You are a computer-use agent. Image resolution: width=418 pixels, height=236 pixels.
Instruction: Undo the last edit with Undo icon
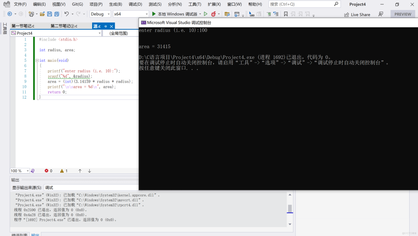click(x=66, y=14)
